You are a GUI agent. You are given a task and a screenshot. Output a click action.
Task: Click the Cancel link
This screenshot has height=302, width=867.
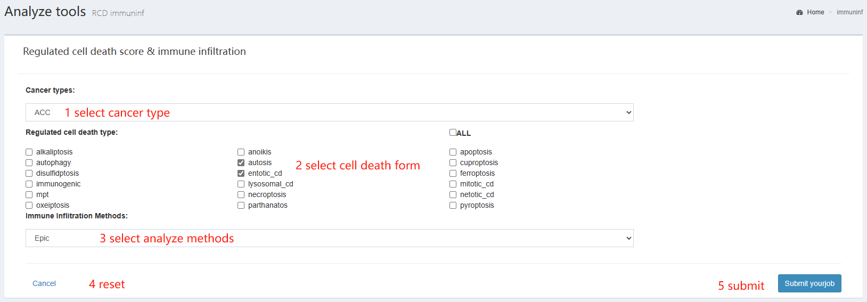click(44, 283)
